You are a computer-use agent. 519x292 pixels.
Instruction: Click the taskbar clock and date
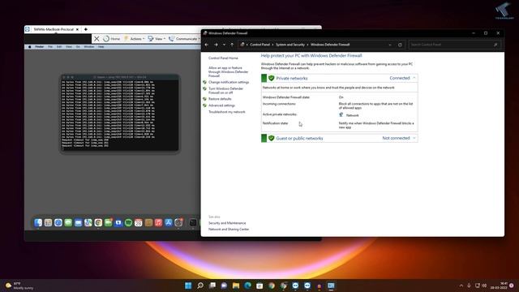coord(500,286)
